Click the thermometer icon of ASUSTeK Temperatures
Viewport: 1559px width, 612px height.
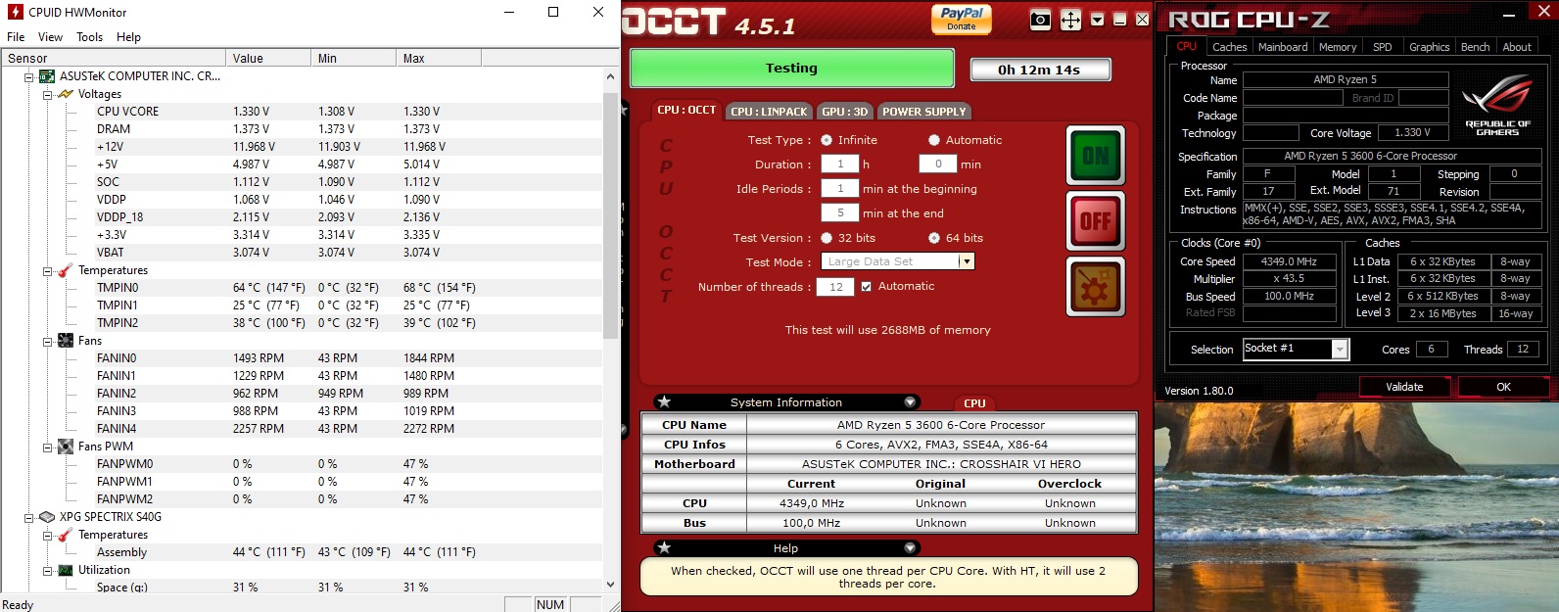coord(66,270)
